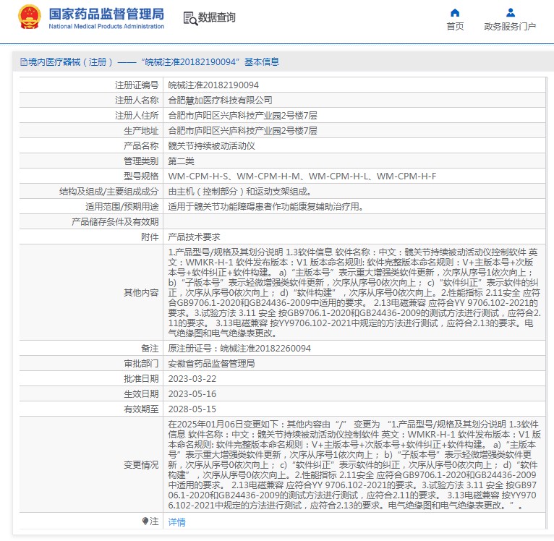Click product name 髋关节持续被动活动仪

[211, 145]
